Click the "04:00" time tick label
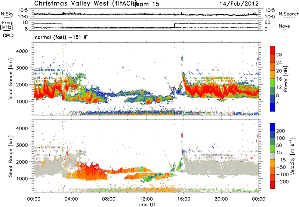299x207 pixels. click(71, 199)
